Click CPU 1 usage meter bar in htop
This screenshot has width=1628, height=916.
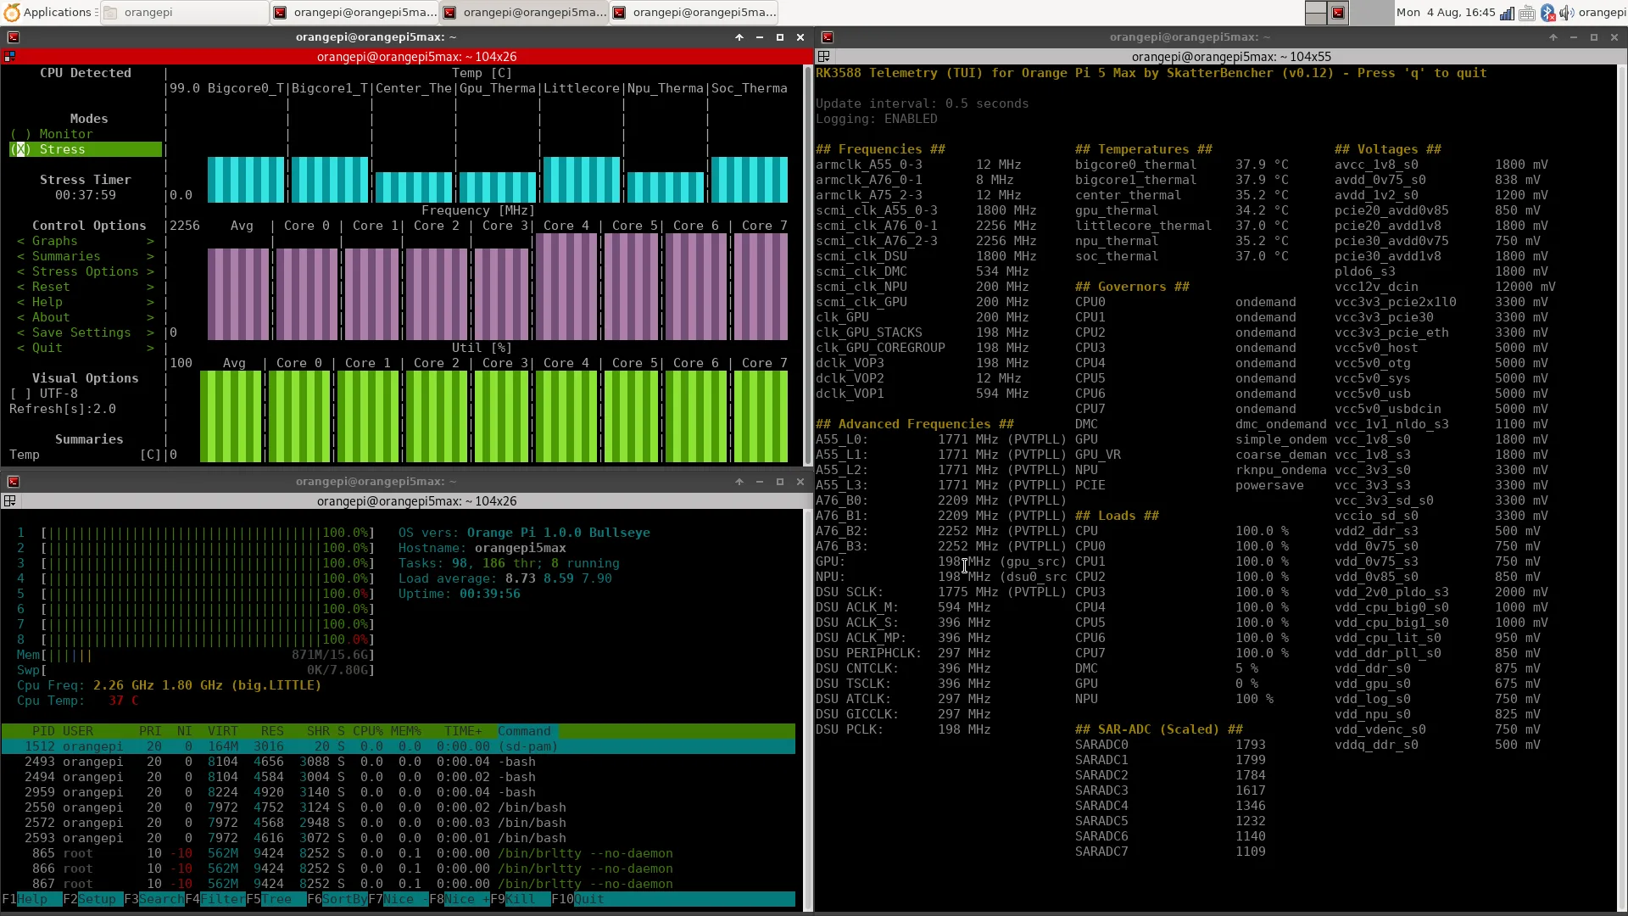coord(208,533)
